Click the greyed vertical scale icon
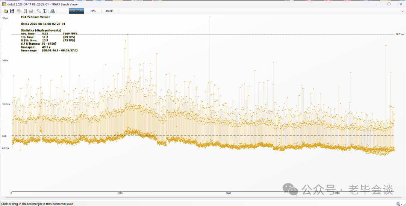The image size is (406, 206). [25, 11]
